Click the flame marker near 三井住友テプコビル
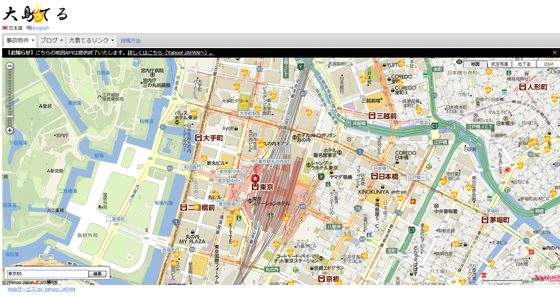The width and height of the screenshot is (560, 296). [364, 255]
